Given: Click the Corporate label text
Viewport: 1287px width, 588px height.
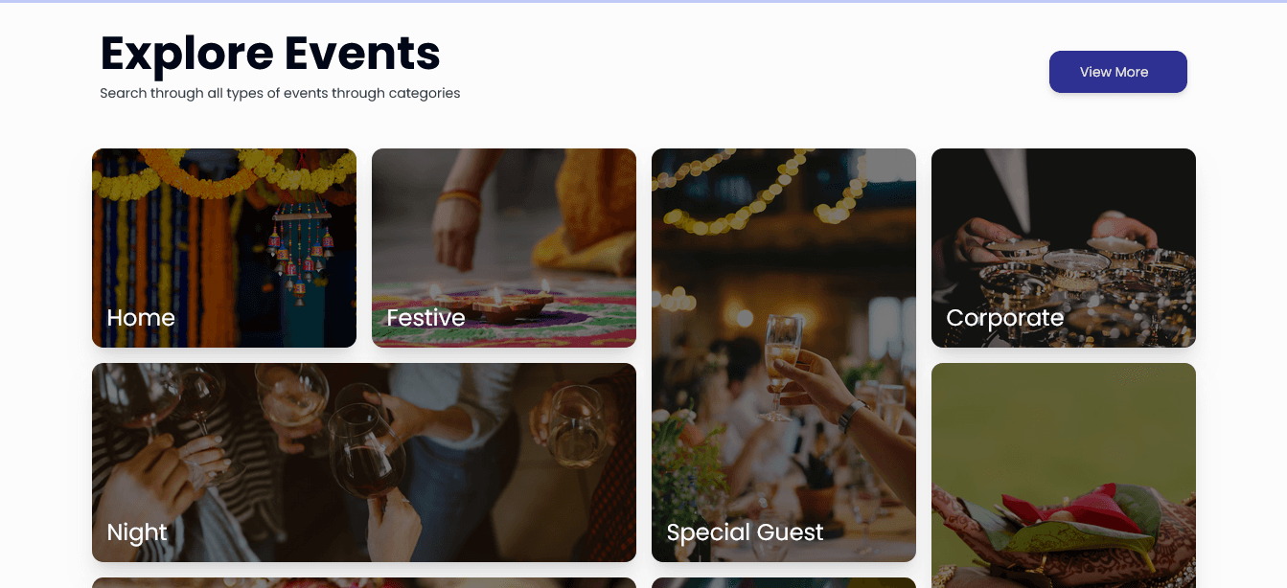Looking at the screenshot, I should click(1004, 317).
